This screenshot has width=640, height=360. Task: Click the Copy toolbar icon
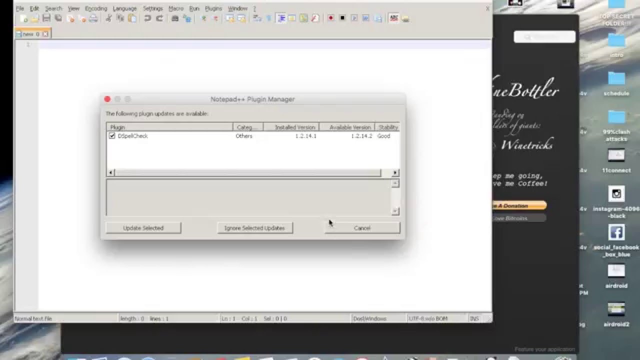[120, 18]
